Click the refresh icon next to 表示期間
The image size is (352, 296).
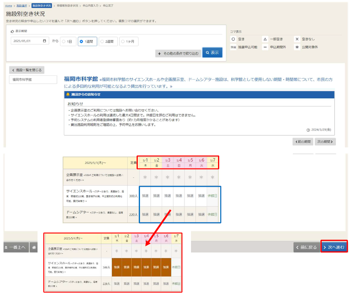coord(12,31)
